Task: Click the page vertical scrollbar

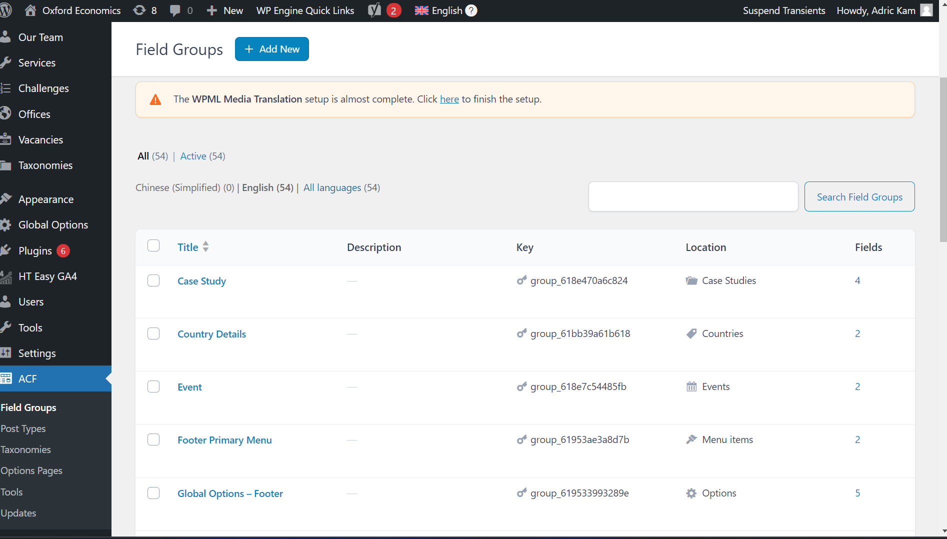Action: [943, 160]
